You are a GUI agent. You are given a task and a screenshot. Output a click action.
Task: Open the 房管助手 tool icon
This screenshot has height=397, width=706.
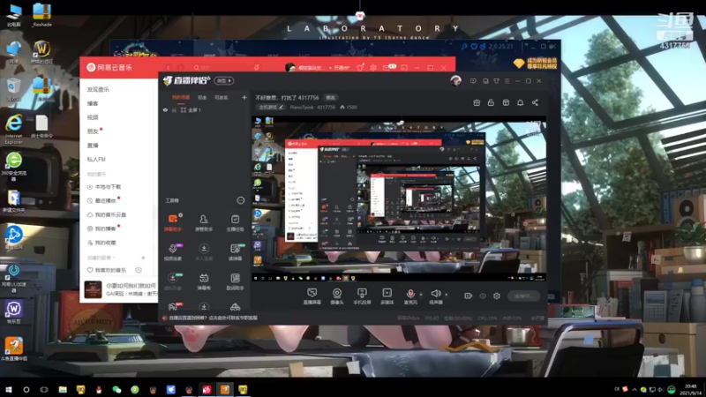click(204, 223)
